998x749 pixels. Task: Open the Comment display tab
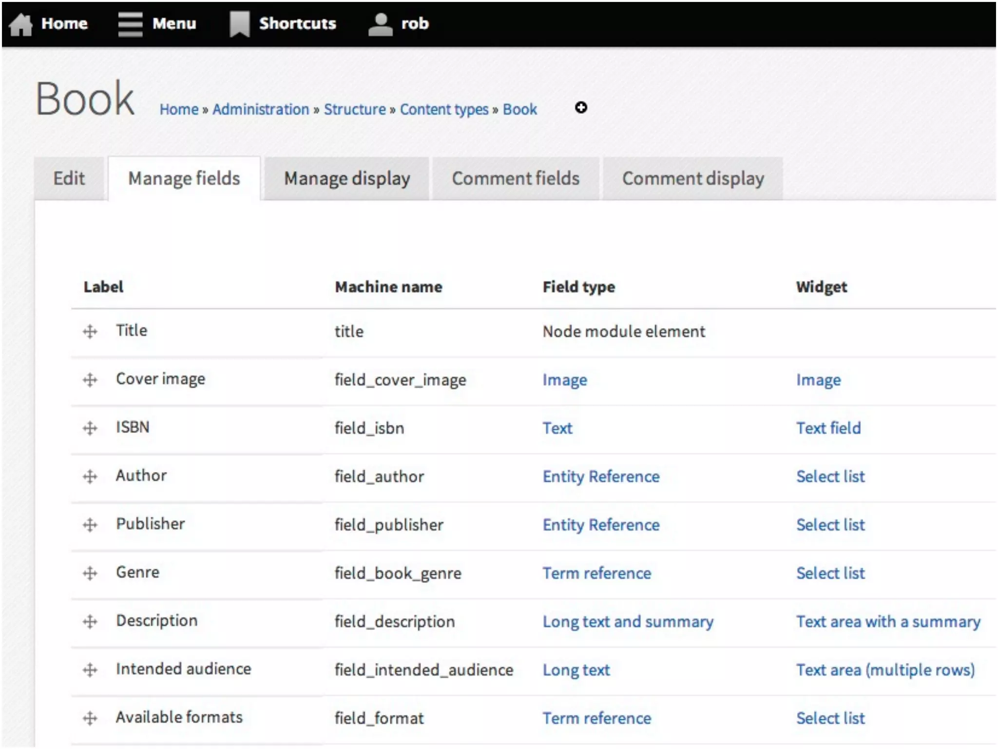(693, 178)
